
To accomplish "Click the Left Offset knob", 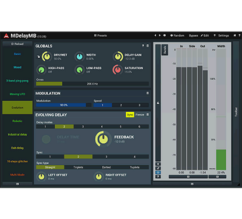I will [41, 176].
